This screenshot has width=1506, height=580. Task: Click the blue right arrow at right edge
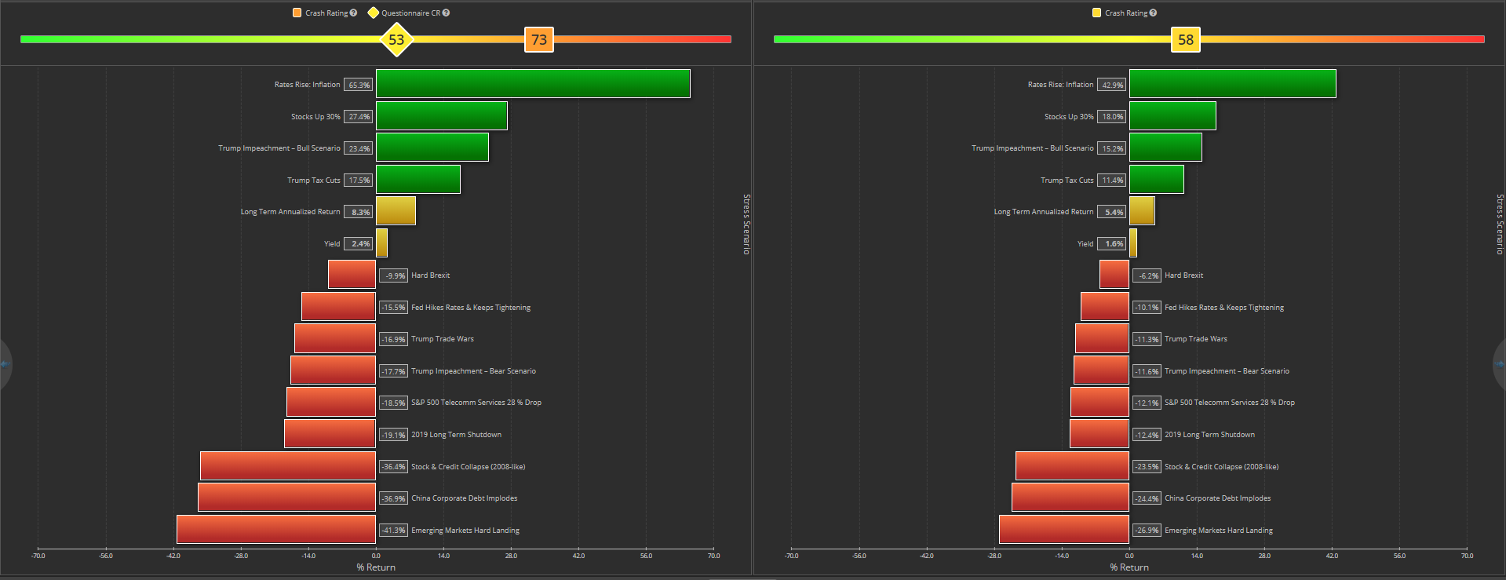[x=1501, y=364]
